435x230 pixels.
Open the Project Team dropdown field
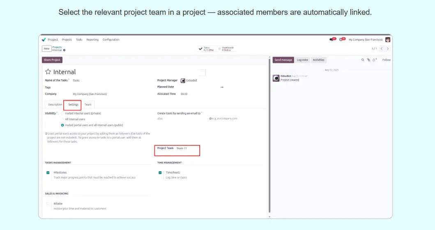coord(187,148)
